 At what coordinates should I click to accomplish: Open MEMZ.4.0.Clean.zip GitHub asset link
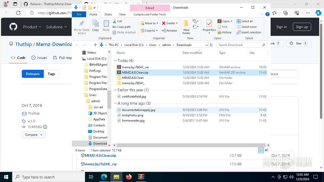pos(100,155)
